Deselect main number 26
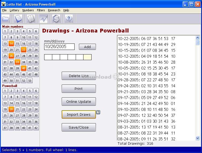This screenshot has height=153, width=202. click(11, 56)
